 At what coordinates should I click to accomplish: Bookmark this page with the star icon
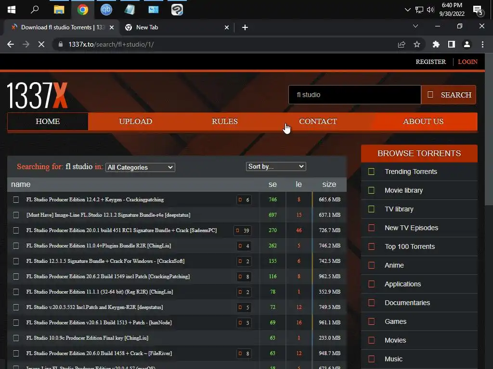coord(417,44)
